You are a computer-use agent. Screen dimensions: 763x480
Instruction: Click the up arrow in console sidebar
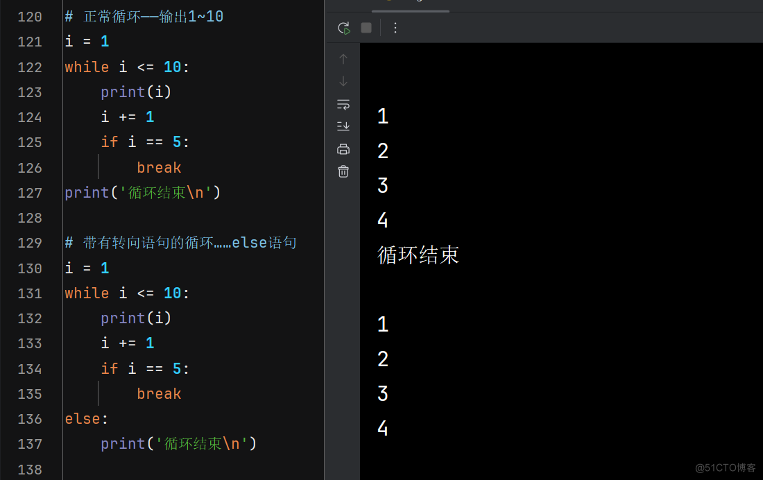(x=343, y=59)
